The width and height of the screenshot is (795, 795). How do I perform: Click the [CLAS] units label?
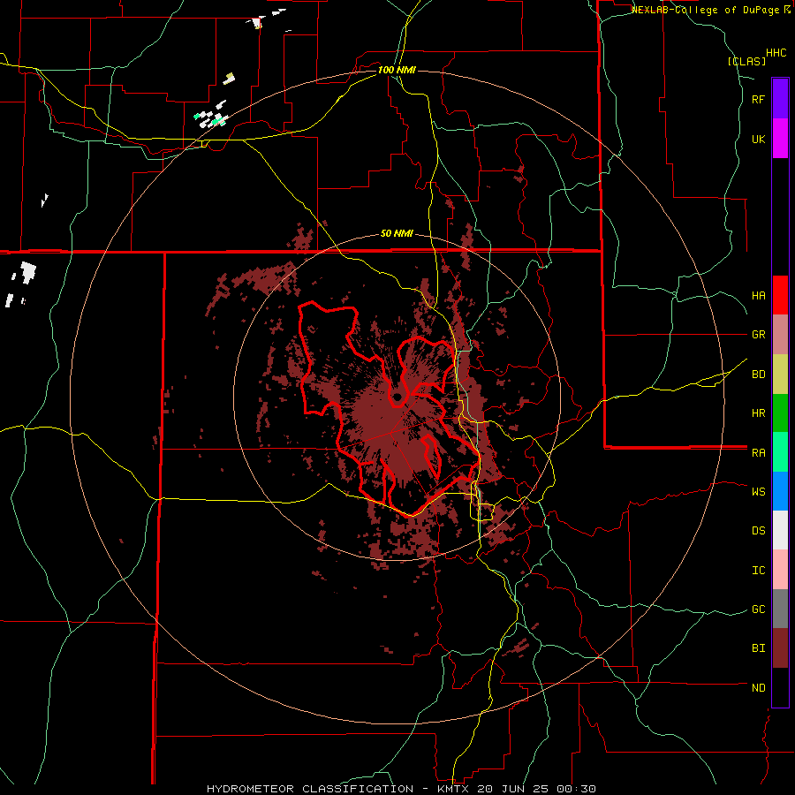click(746, 62)
